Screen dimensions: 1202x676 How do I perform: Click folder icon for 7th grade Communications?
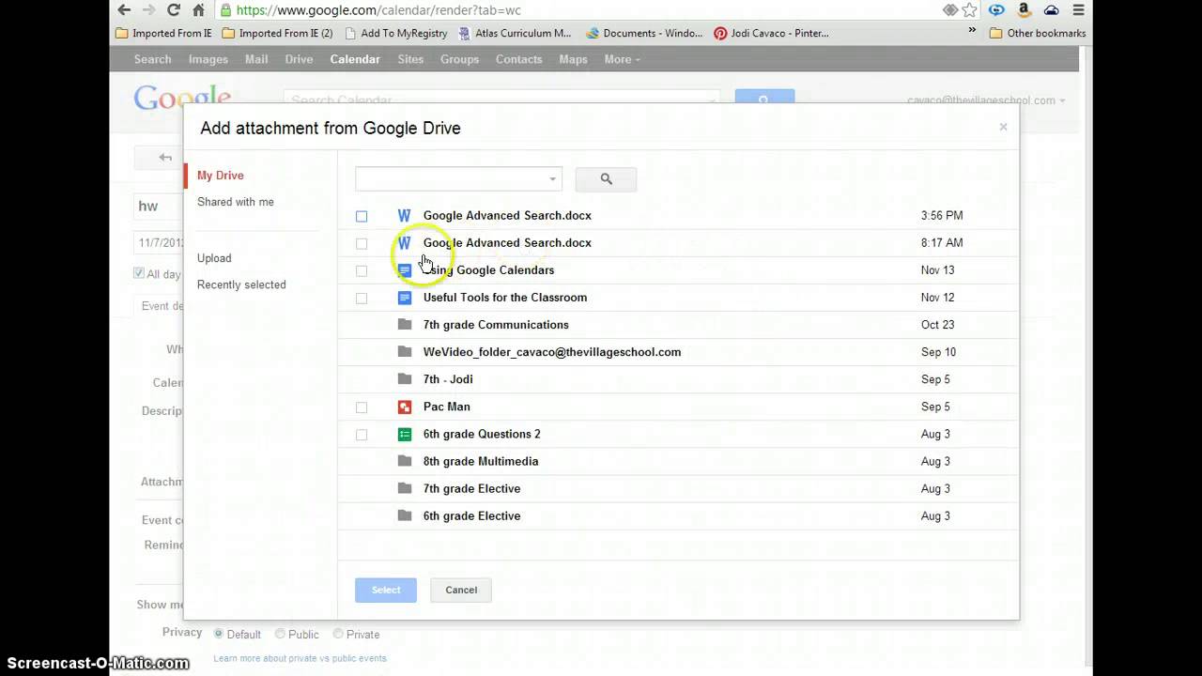pyautogui.click(x=405, y=325)
